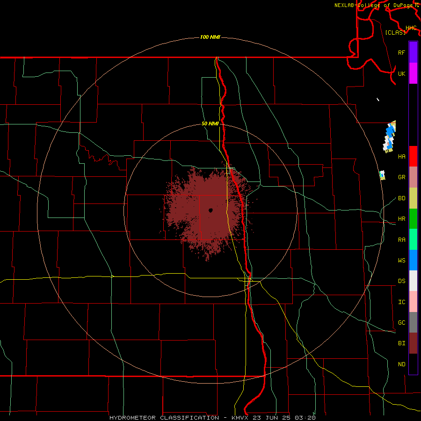Image resolution: width=421 pixels, height=421 pixels.
Task: Click the UK legend label
Action: [x=401, y=73]
